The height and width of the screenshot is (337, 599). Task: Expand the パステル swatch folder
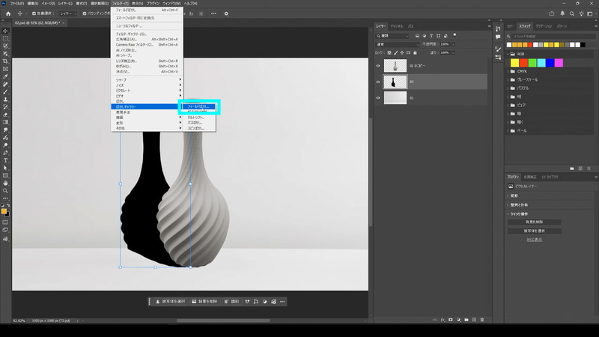[x=508, y=88]
